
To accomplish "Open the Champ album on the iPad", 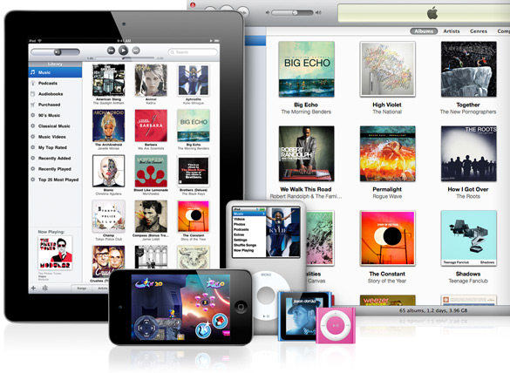I will point(109,217).
